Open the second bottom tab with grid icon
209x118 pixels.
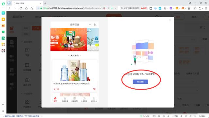pos(65,99)
